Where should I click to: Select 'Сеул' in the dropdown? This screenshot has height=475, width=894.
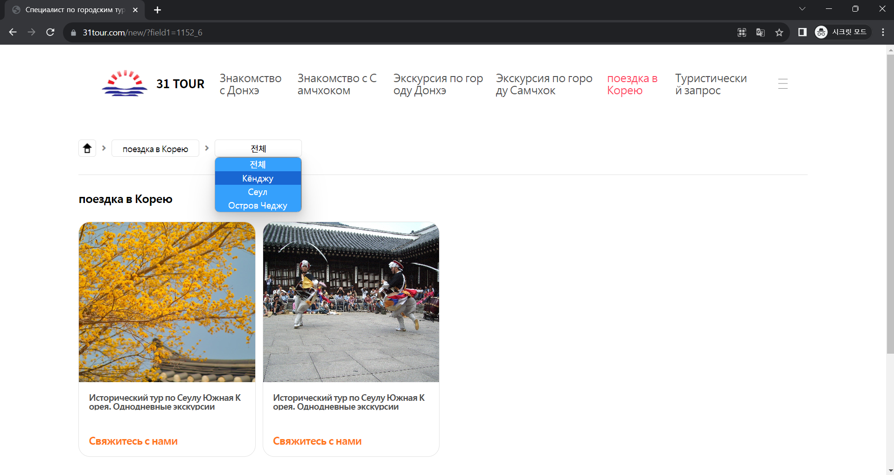(x=258, y=192)
